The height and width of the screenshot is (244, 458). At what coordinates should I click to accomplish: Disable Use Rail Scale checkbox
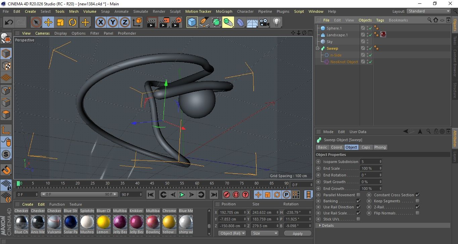coord(358,213)
